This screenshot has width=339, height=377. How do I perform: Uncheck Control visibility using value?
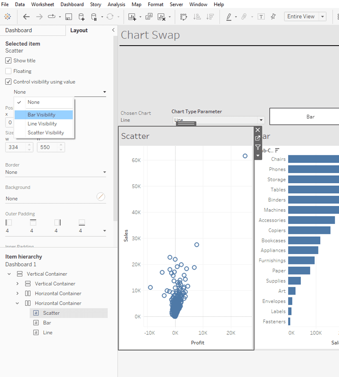tap(8, 82)
